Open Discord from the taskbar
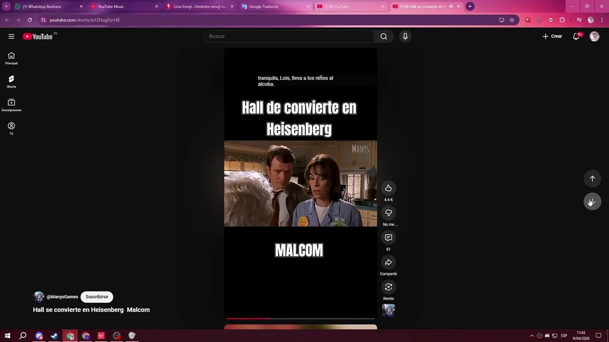 [39, 336]
